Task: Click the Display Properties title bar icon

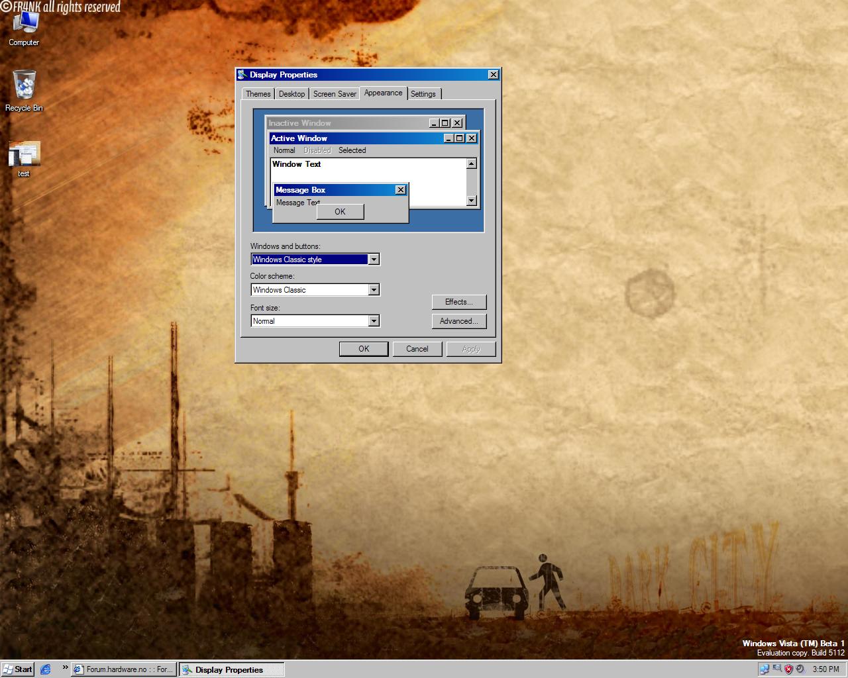Action: [242, 74]
